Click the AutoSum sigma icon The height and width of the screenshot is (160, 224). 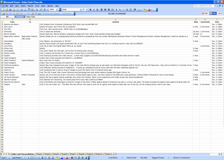pos(45,10)
